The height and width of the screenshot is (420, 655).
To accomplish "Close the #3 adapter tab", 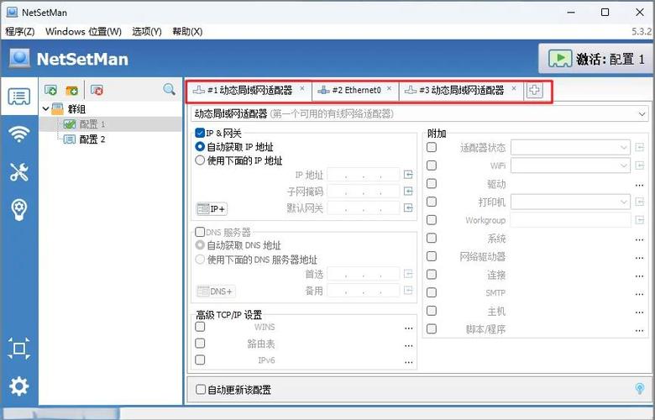I will (x=514, y=88).
